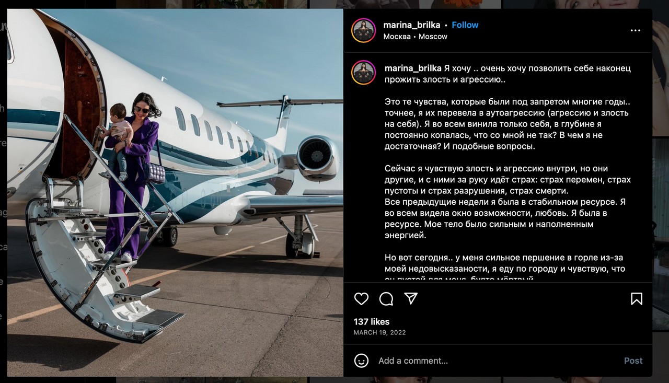Click the header profile avatar of marina_brilka
This screenshot has height=383, width=669.
point(363,30)
